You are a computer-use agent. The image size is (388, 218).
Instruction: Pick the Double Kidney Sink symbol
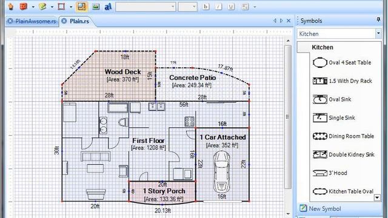point(344,154)
